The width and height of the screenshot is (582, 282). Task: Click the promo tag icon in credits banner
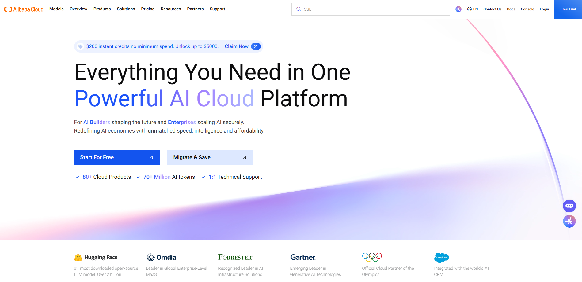(x=80, y=46)
